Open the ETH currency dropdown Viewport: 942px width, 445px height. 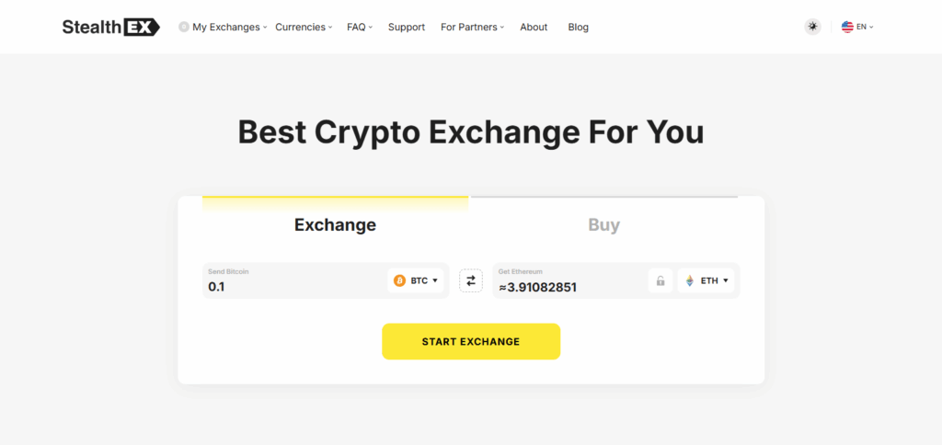pyautogui.click(x=708, y=280)
